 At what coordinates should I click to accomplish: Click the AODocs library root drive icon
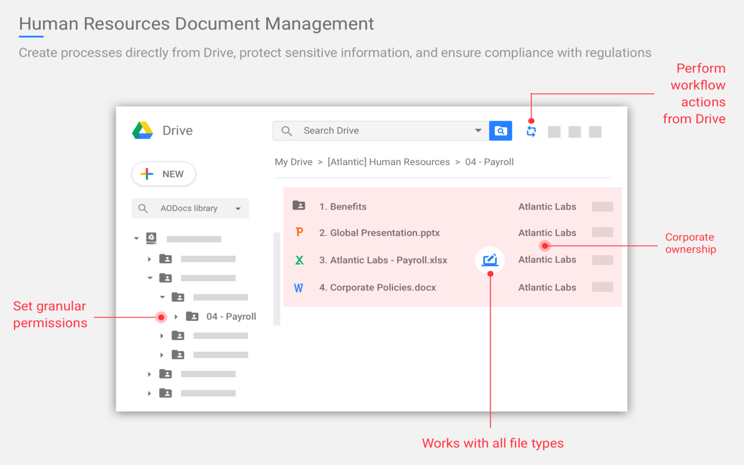(x=151, y=238)
